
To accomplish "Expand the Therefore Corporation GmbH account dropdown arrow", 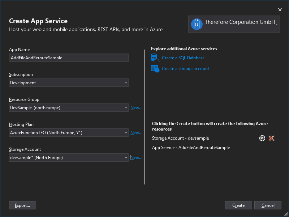I will coord(276,24).
